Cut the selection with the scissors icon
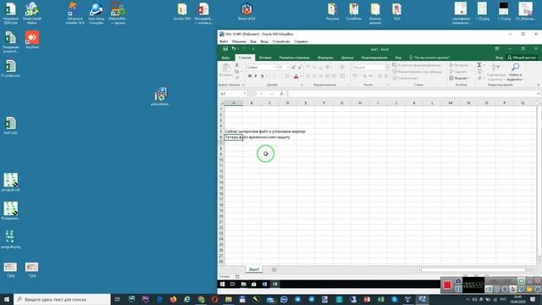 [237, 65]
